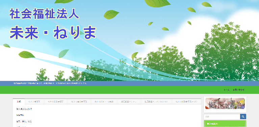This screenshot has width=259, height=127.
Task: Select the active 本部 tab
Action: 19,102
